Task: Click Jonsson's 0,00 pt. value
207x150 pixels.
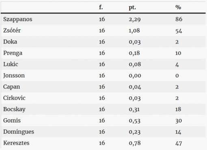Action: pyautogui.click(x=135, y=75)
